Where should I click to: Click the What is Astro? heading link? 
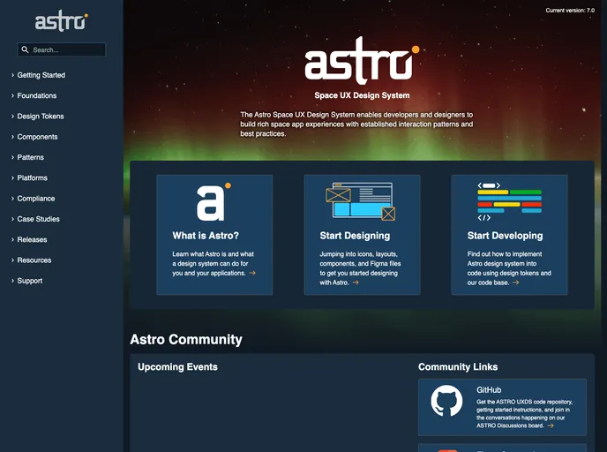[x=206, y=236]
